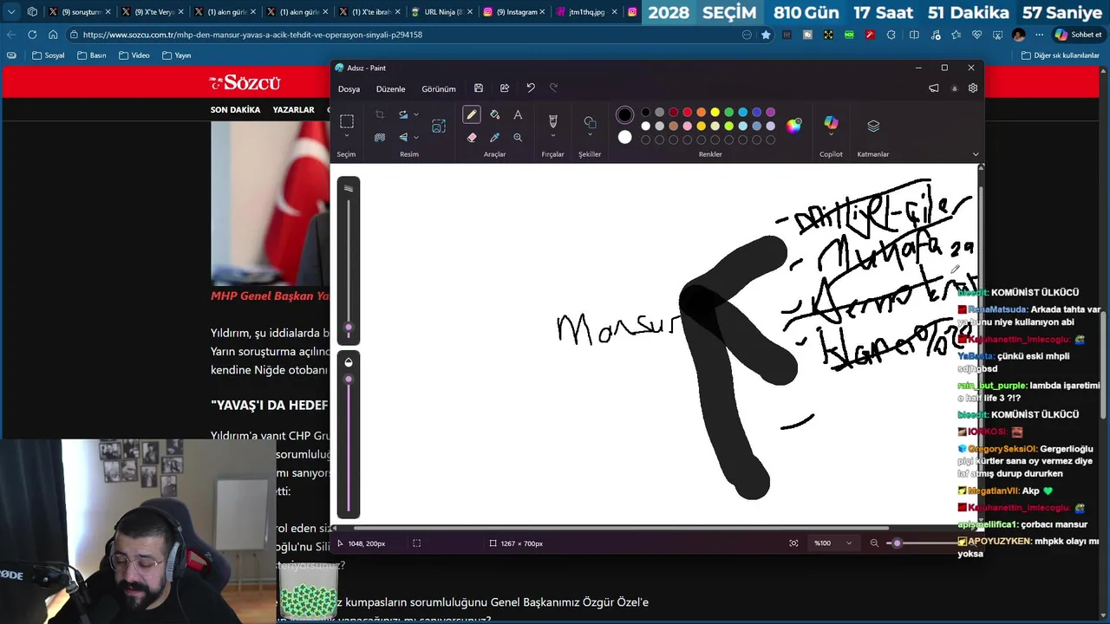
Task: Click the Crop image icon
Action: (x=379, y=114)
